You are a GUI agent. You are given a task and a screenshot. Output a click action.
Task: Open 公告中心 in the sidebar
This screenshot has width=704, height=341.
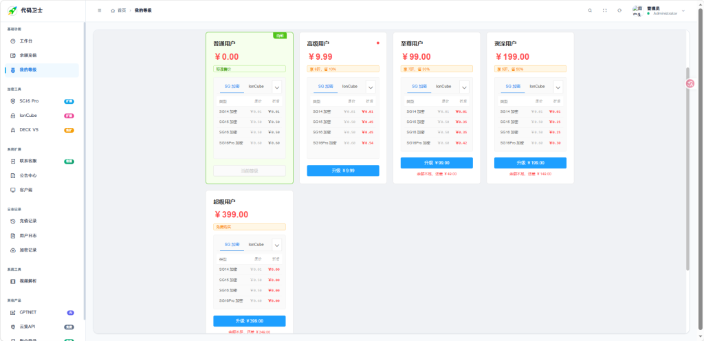[x=42, y=175]
